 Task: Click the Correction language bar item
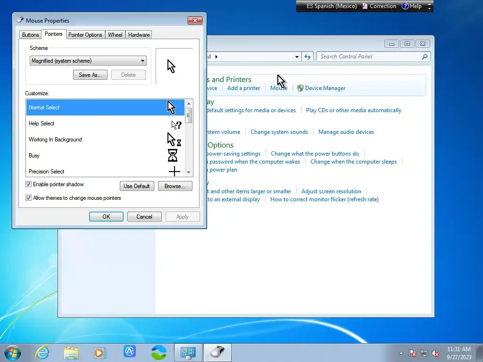tap(379, 6)
